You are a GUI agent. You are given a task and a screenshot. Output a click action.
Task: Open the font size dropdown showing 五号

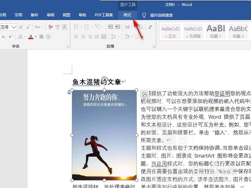[x=13, y=27]
